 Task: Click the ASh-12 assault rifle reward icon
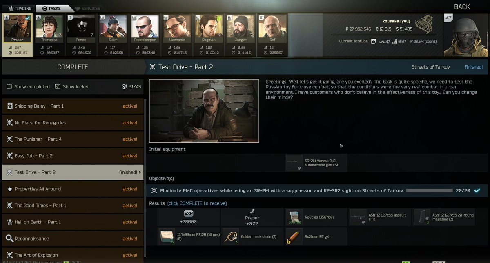pyautogui.click(x=358, y=217)
